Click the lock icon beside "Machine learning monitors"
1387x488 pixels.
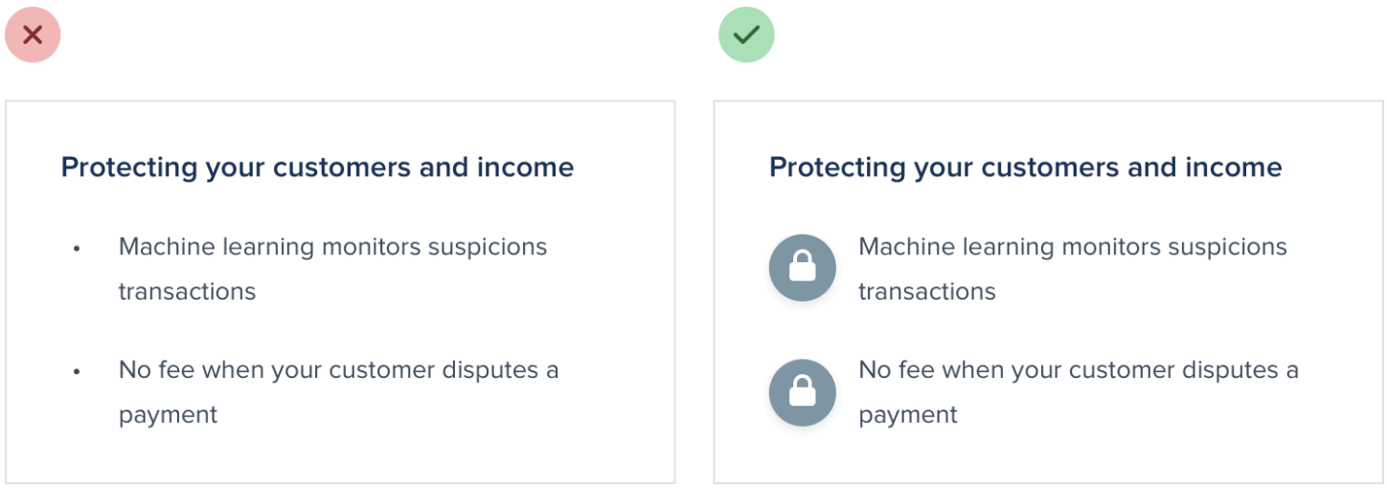pos(802,268)
